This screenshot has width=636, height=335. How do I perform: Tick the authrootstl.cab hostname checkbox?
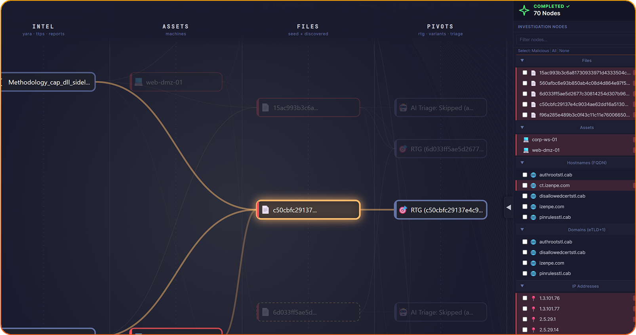(525, 175)
